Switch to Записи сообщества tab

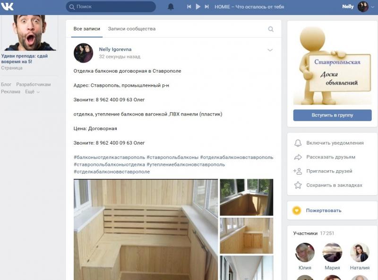132,29
